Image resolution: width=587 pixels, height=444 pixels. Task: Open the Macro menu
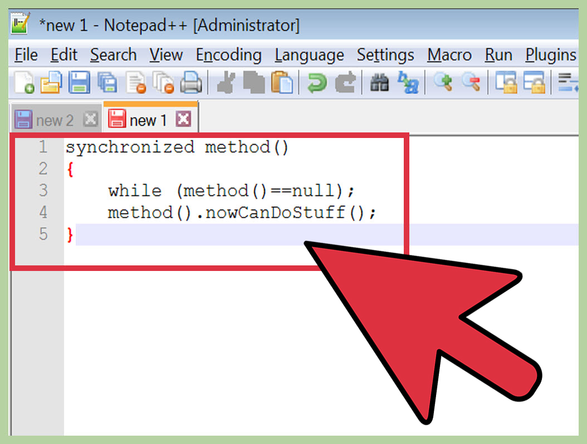449,55
